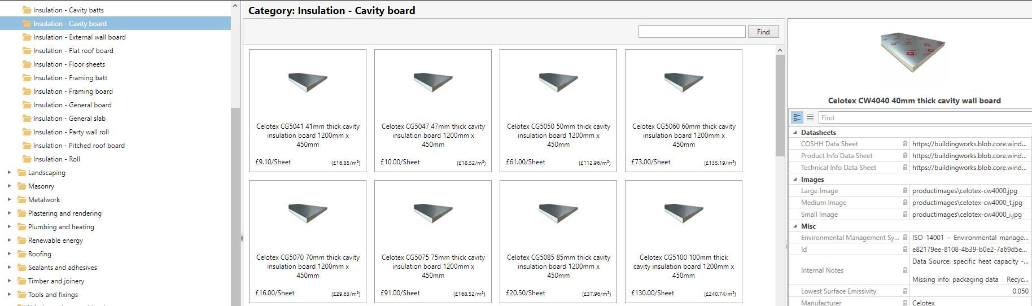
Task: Click lock icon beside Lowest Surface Emissivity
Action: coord(905,291)
